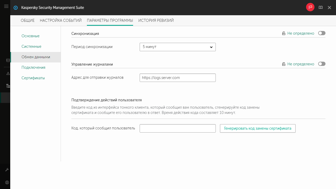Toggle the Синхронизация enforcement switch
Screen dimensions: 336x189
[x=322, y=33]
